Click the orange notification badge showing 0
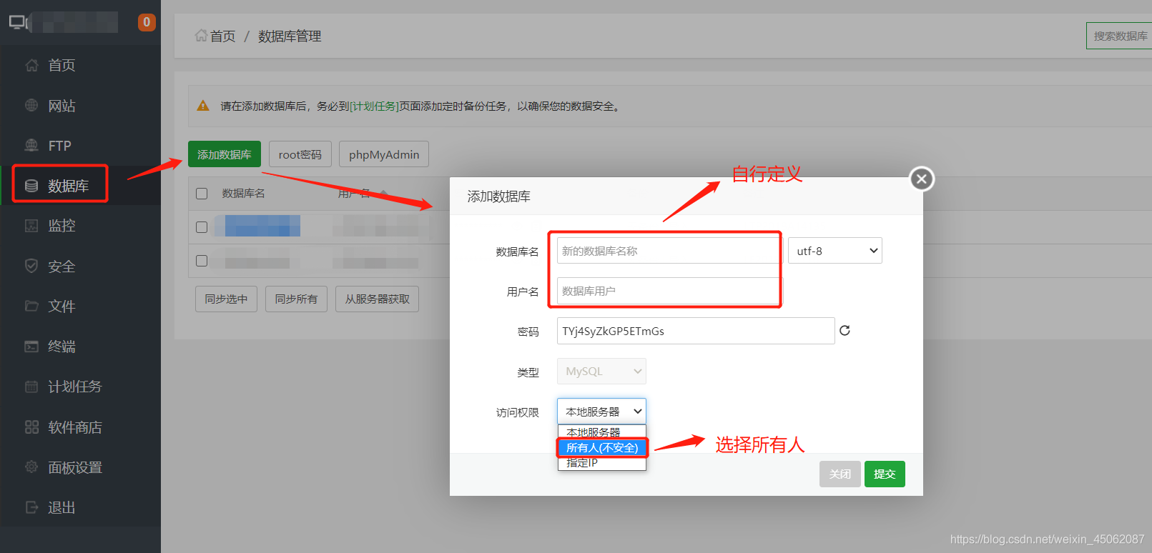The image size is (1152, 553). click(x=147, y=22)
